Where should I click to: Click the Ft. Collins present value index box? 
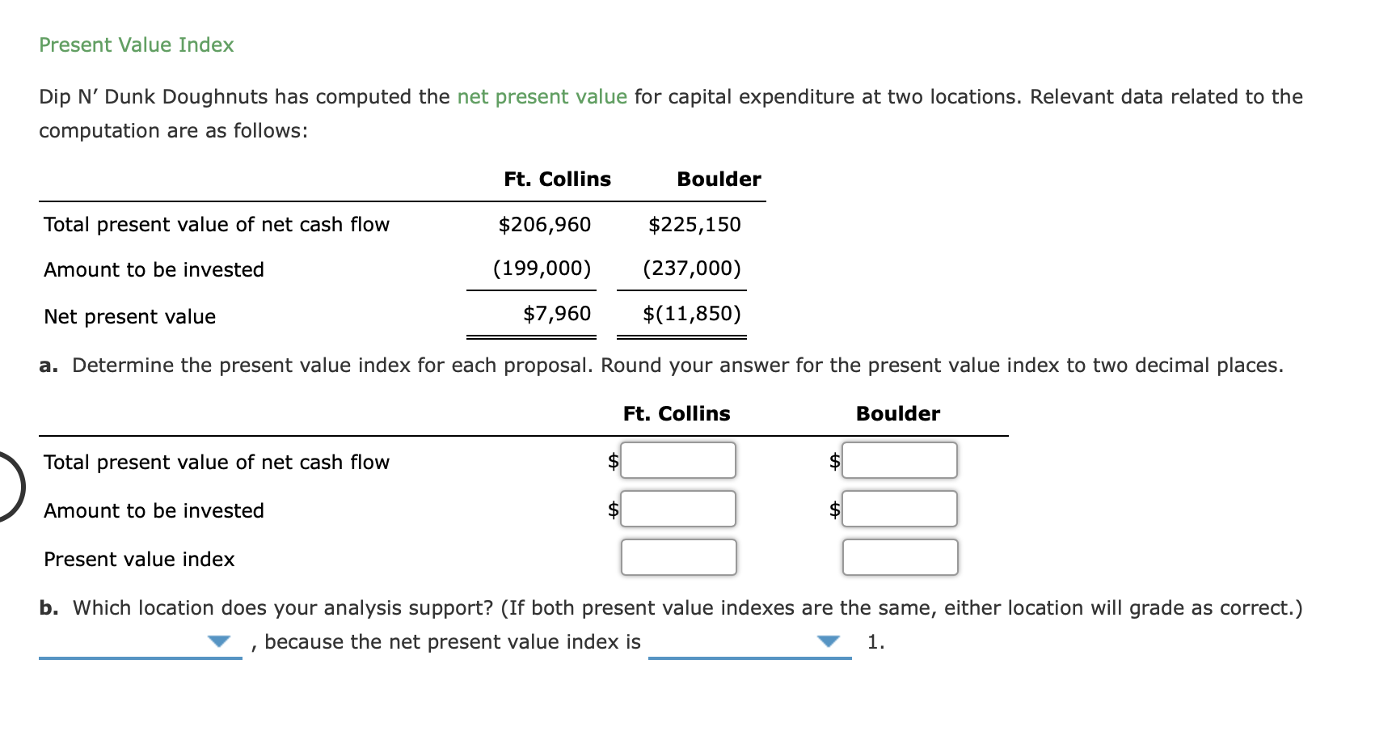pyautogui.click(x=677, y=557)
